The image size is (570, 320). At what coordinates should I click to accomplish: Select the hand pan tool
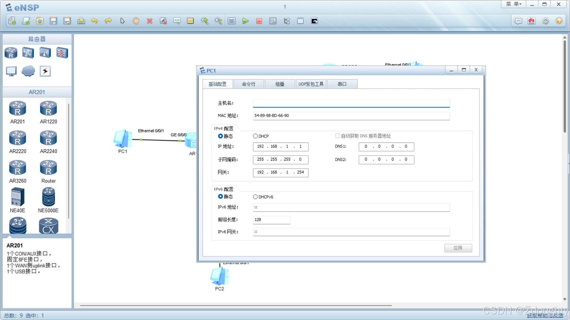pos(136,21)
